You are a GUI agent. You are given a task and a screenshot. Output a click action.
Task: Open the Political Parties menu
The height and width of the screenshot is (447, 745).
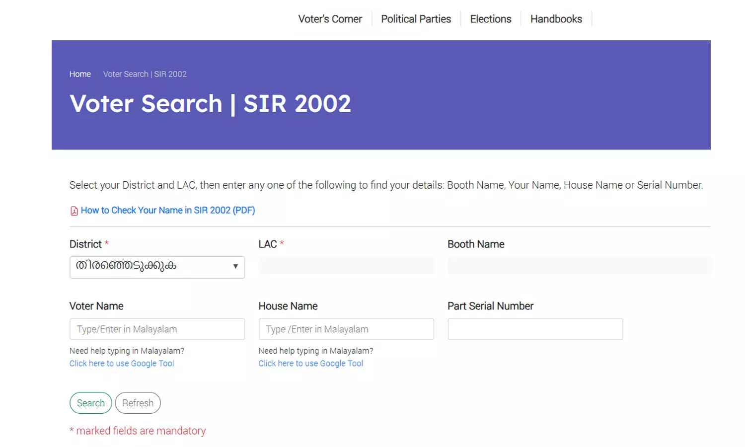pos(416,19)
